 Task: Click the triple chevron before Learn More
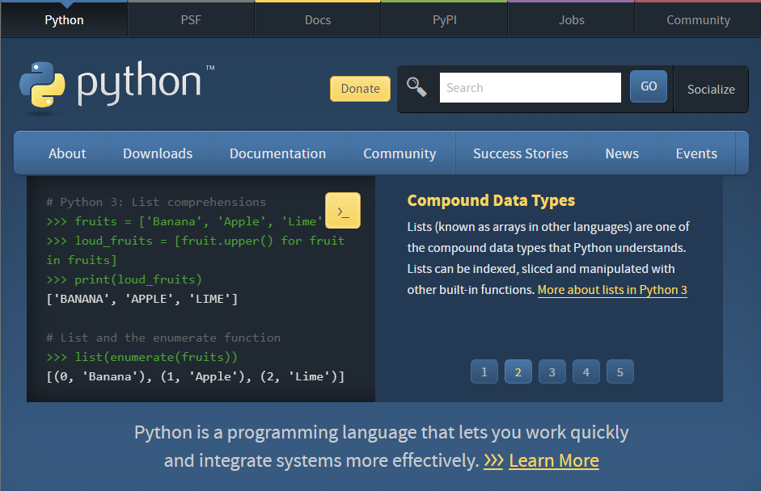coord(493,460)
